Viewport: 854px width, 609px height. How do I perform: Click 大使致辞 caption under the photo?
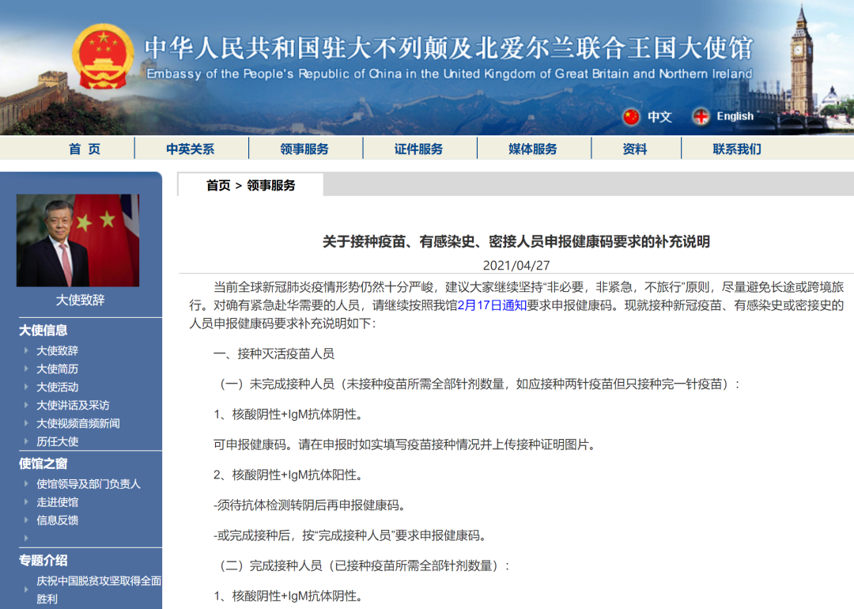[x=80, y=300]
